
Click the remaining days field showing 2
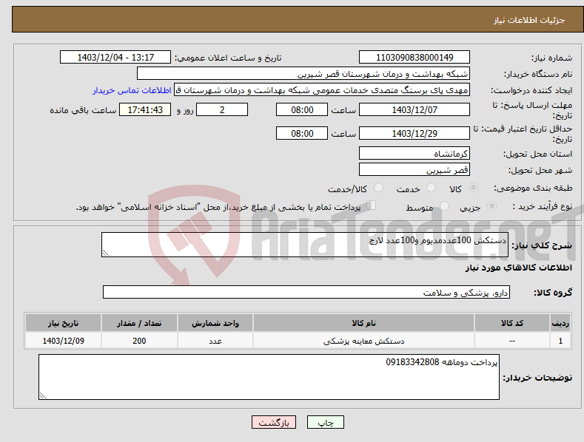click(x=222, y=109)
